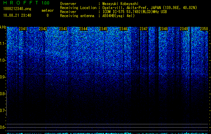Viewport: 211px width, 134px height.
Task: Click the kHz axis unit label
Action: click(x=3, y=27)
